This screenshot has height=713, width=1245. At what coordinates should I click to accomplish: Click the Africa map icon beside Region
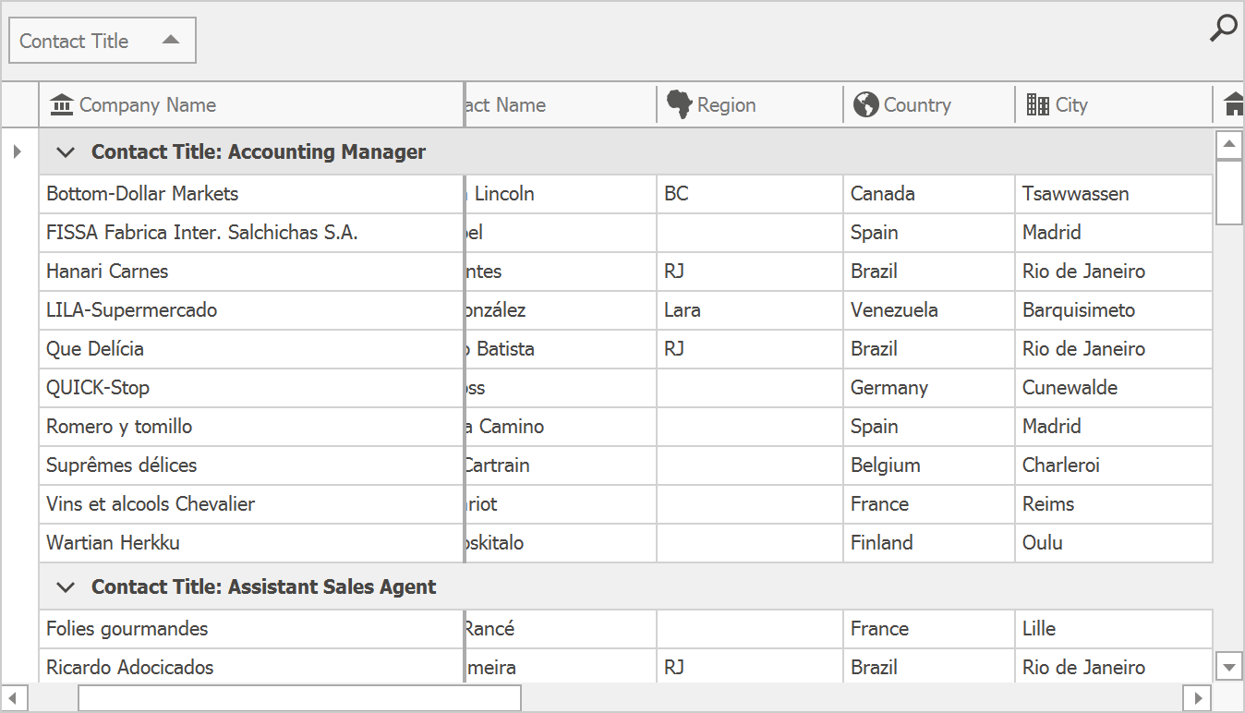click(679, 105)
